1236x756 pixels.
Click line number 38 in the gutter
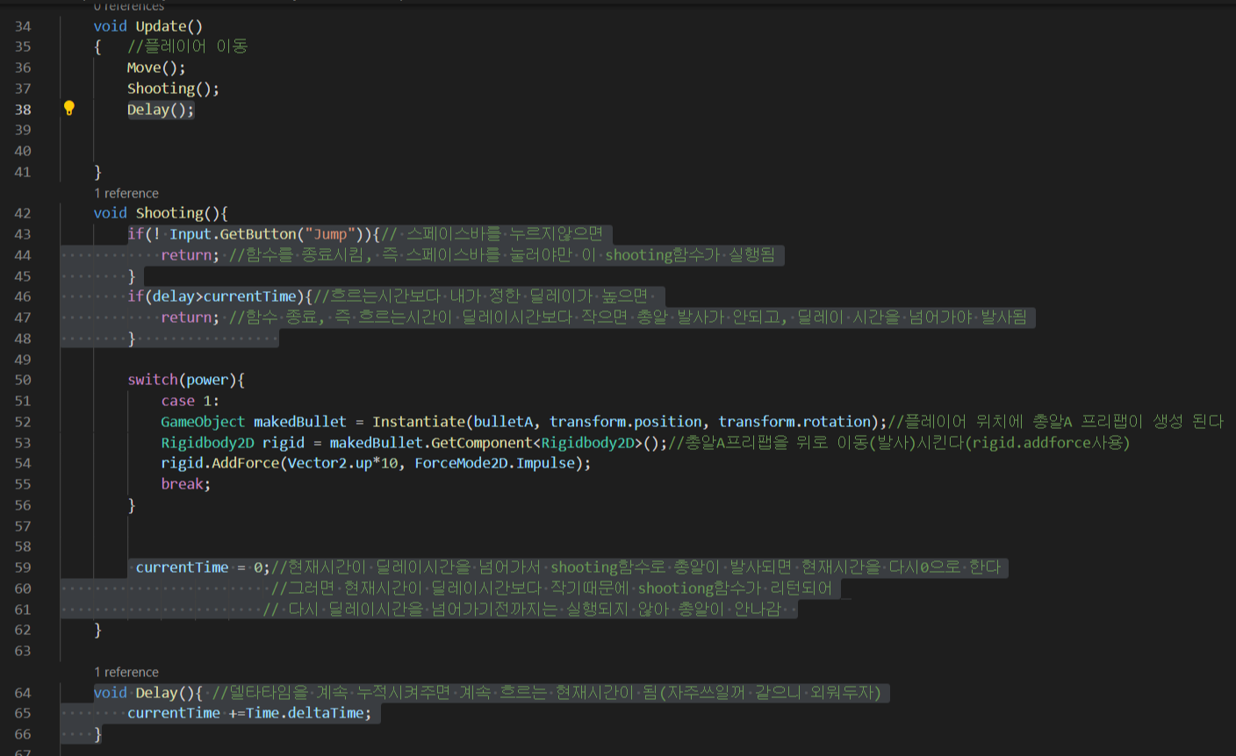pyautogui.click(x=23, y=110)
